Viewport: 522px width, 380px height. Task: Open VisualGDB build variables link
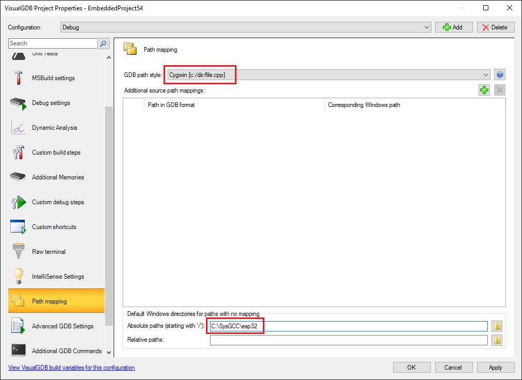(x=71, y=368)
